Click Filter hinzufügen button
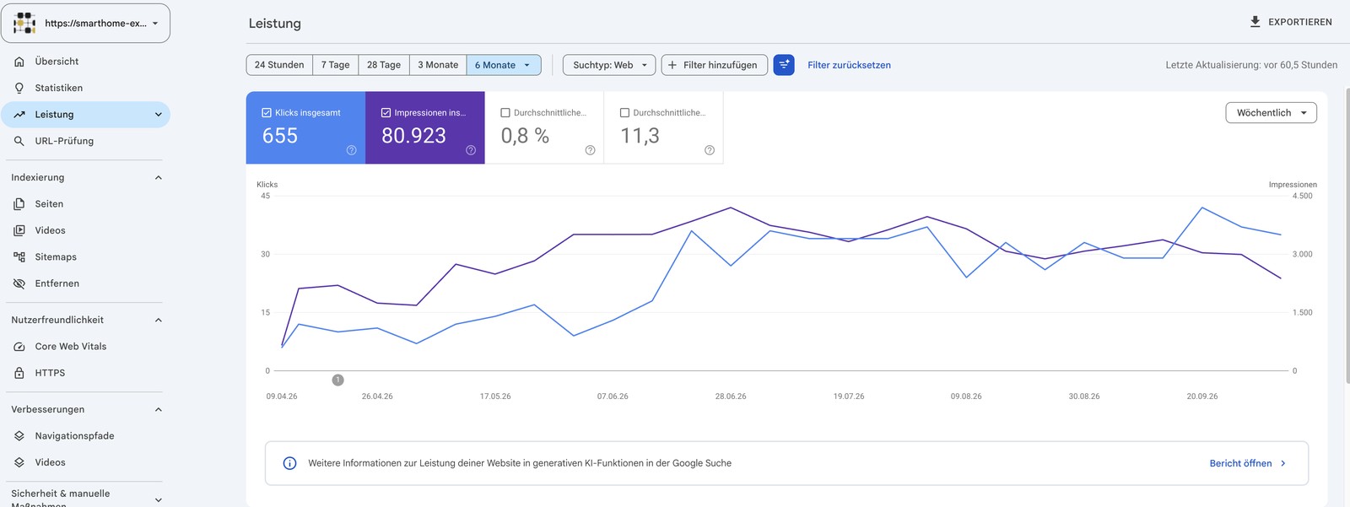This screenshot has height=507, width=1350. pos(715,65)
